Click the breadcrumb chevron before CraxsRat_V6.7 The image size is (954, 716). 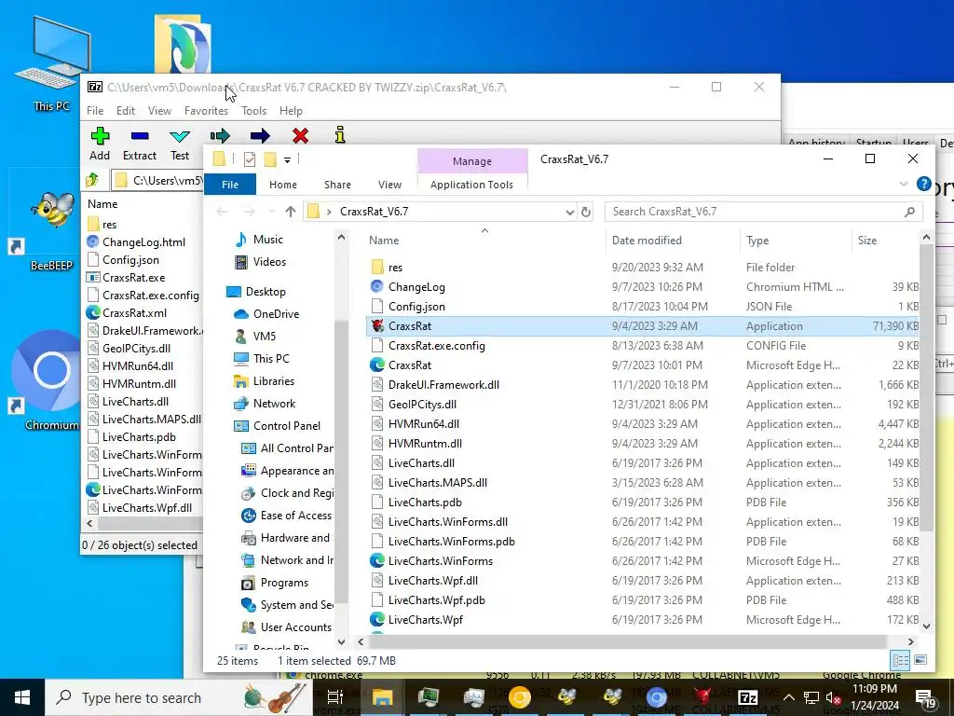329,212
